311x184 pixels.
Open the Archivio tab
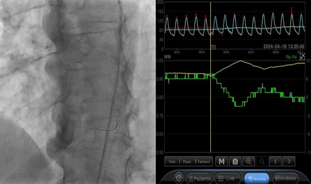(285, 179)
